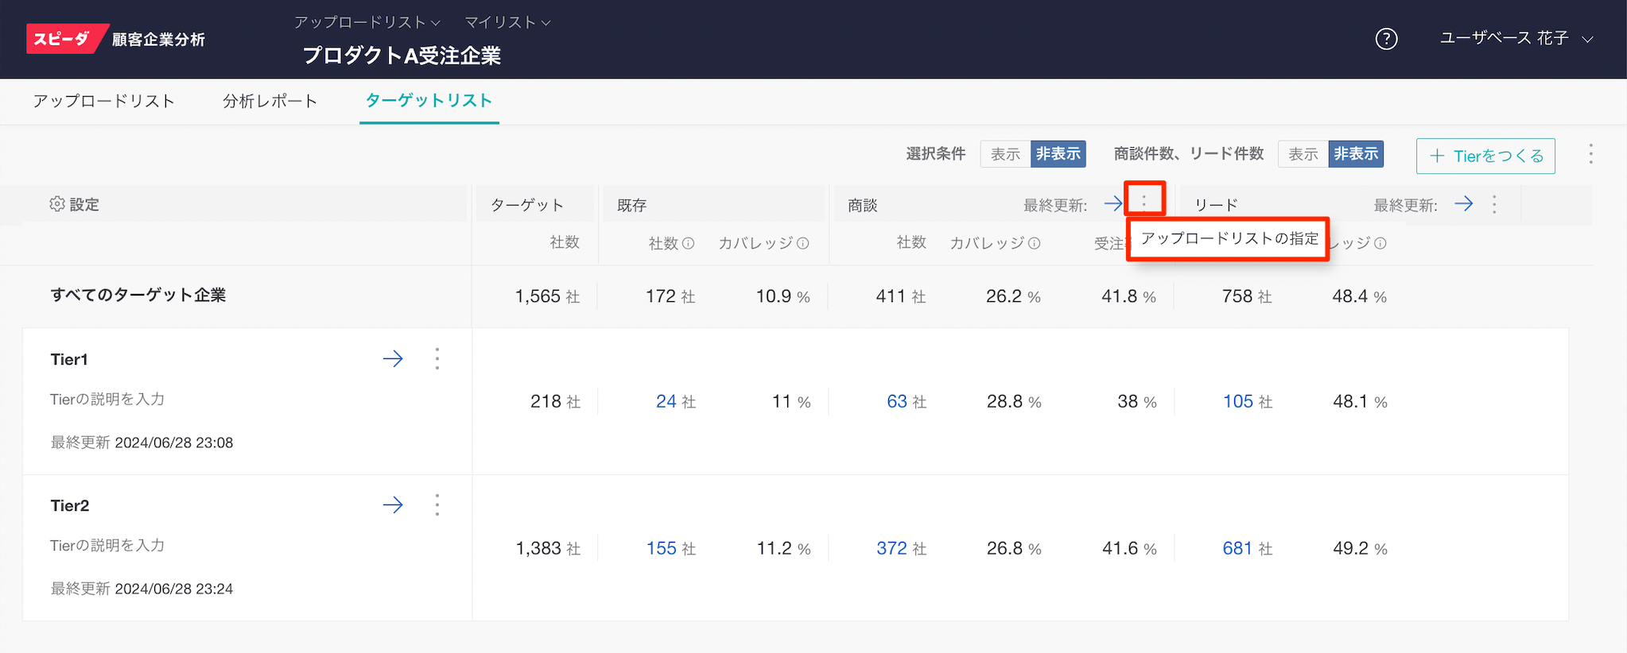Open page-level three-dot menu beside Tierをつくる
This screenshot has height=653, width=1627.
tap(1590, 154)
